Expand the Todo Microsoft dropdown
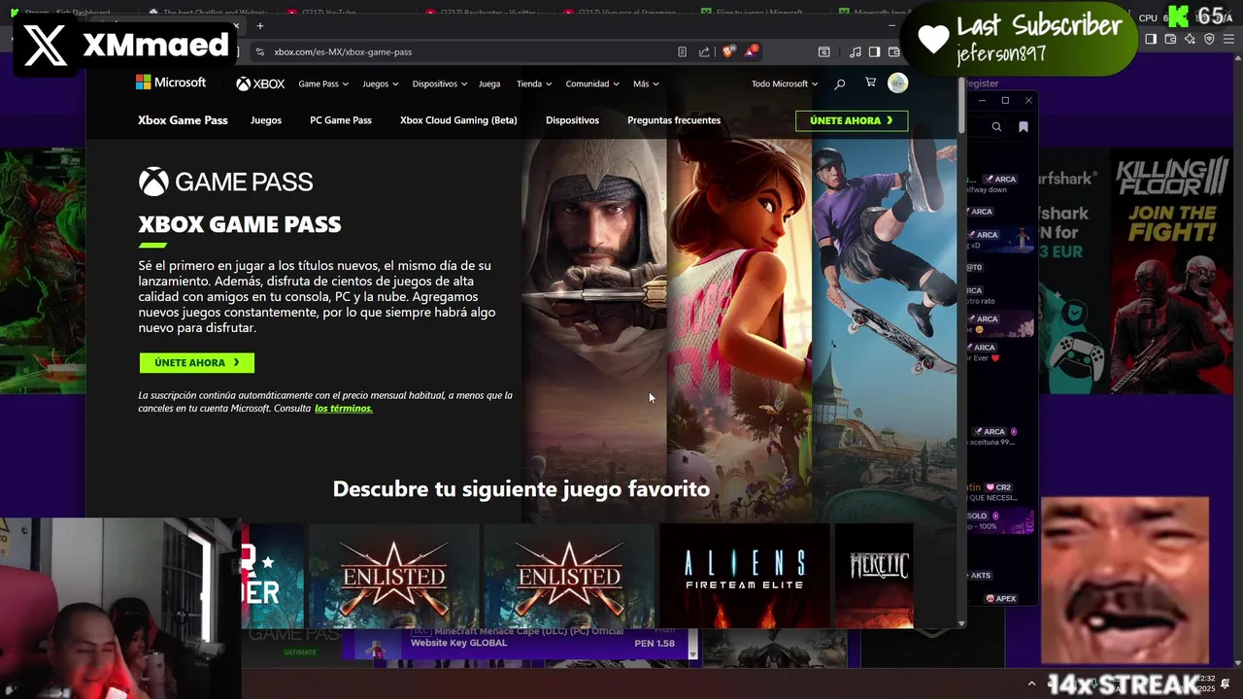This screenshot has width=1243, height=699. pos(785,84)
